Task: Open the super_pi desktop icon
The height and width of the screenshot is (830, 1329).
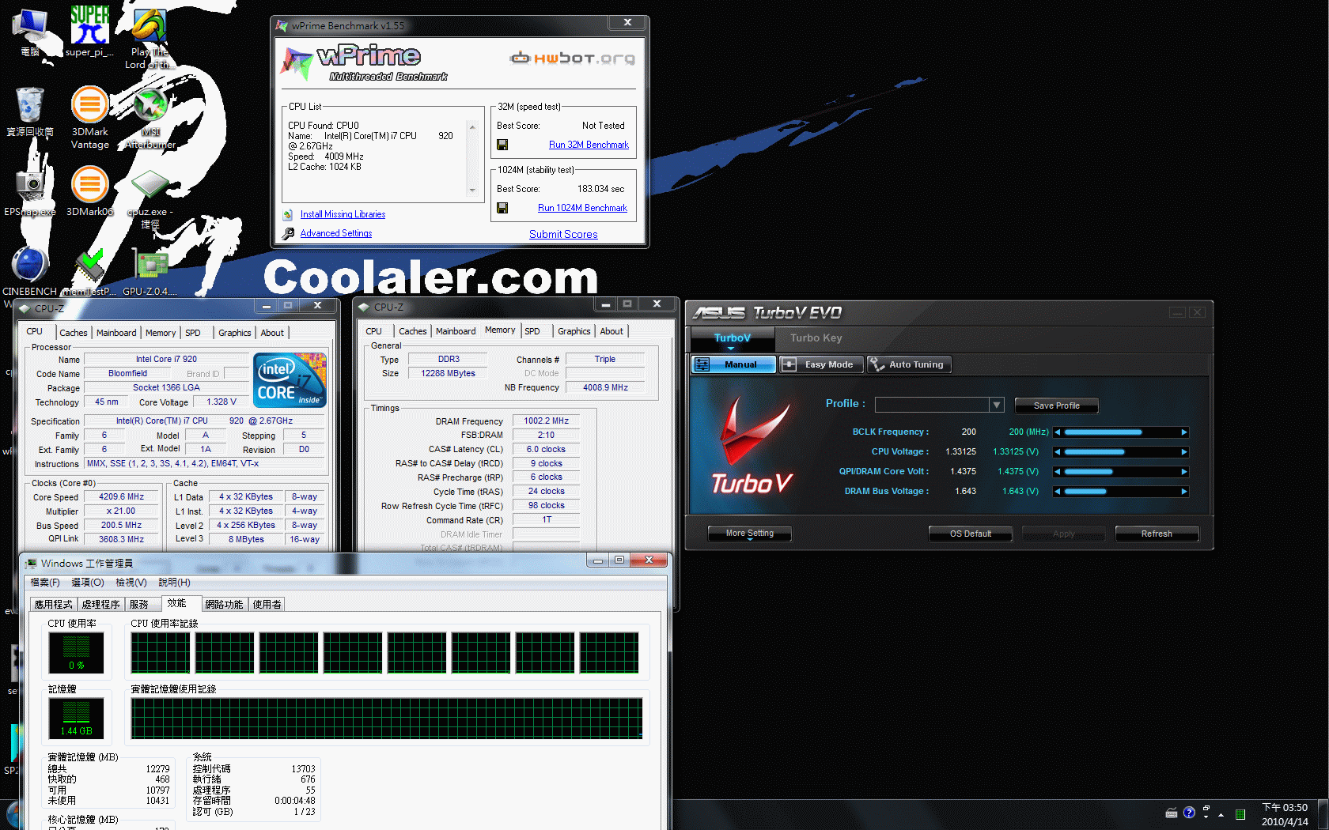Action: [x=89, y=30]
